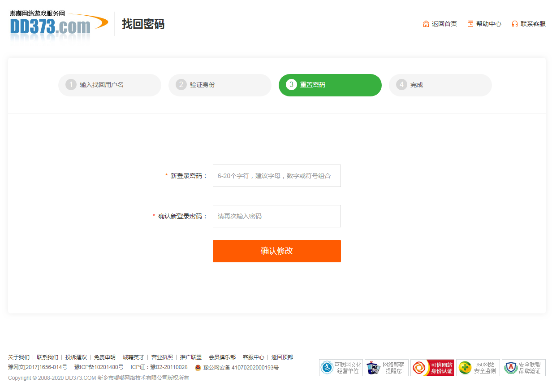
Task: Click the police badge icon beside 豫公网安备
Action: pos(198,368)
